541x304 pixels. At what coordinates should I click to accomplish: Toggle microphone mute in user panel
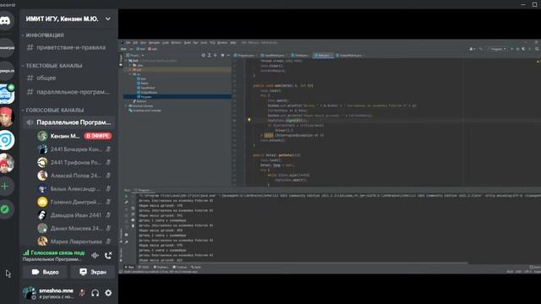[x=82, y=293]
